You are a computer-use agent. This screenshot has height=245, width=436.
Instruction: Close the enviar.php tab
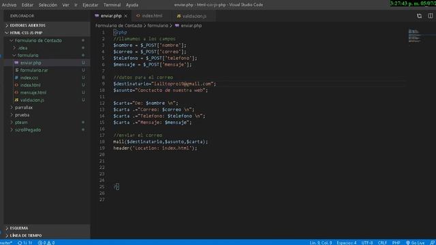tap(125, 16)
